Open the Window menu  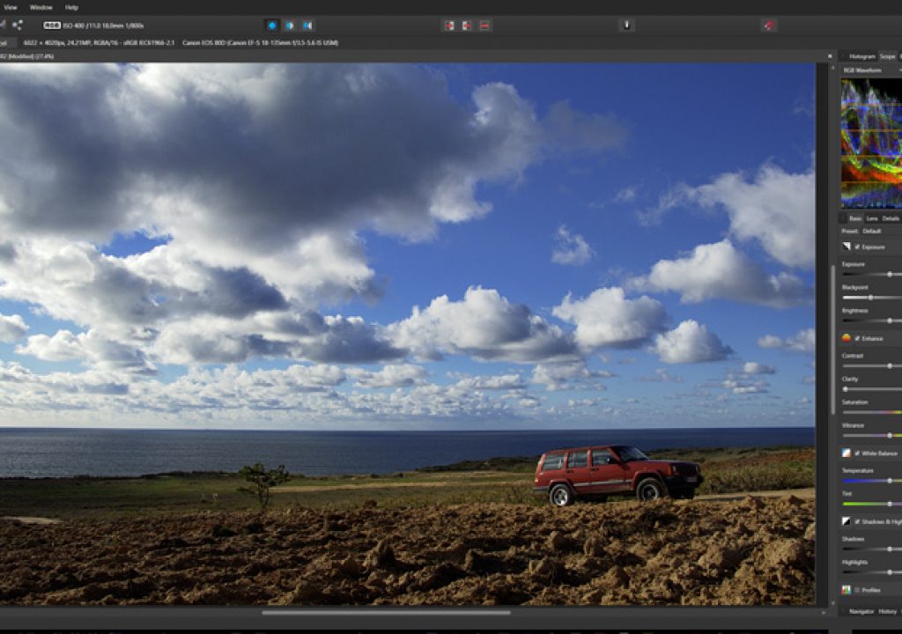[41, 7]
